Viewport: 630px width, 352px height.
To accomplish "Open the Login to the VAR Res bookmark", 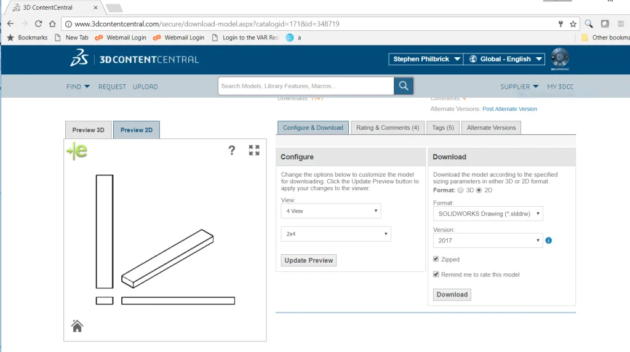I will [x=245, y=38].
